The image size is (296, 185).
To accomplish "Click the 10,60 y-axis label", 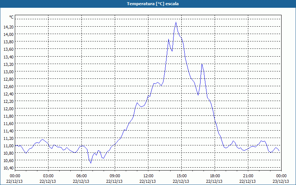I will click(9, 161).
